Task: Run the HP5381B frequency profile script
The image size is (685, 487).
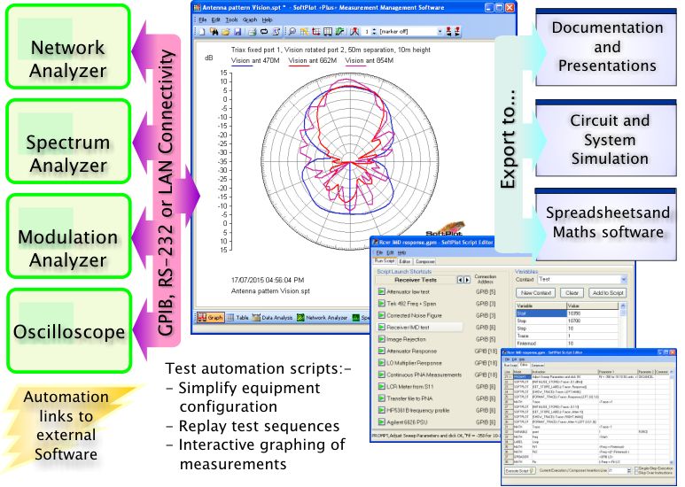Action: click(x=381, y=410)
